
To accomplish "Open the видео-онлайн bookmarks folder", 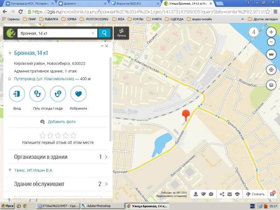I will 199,19.
